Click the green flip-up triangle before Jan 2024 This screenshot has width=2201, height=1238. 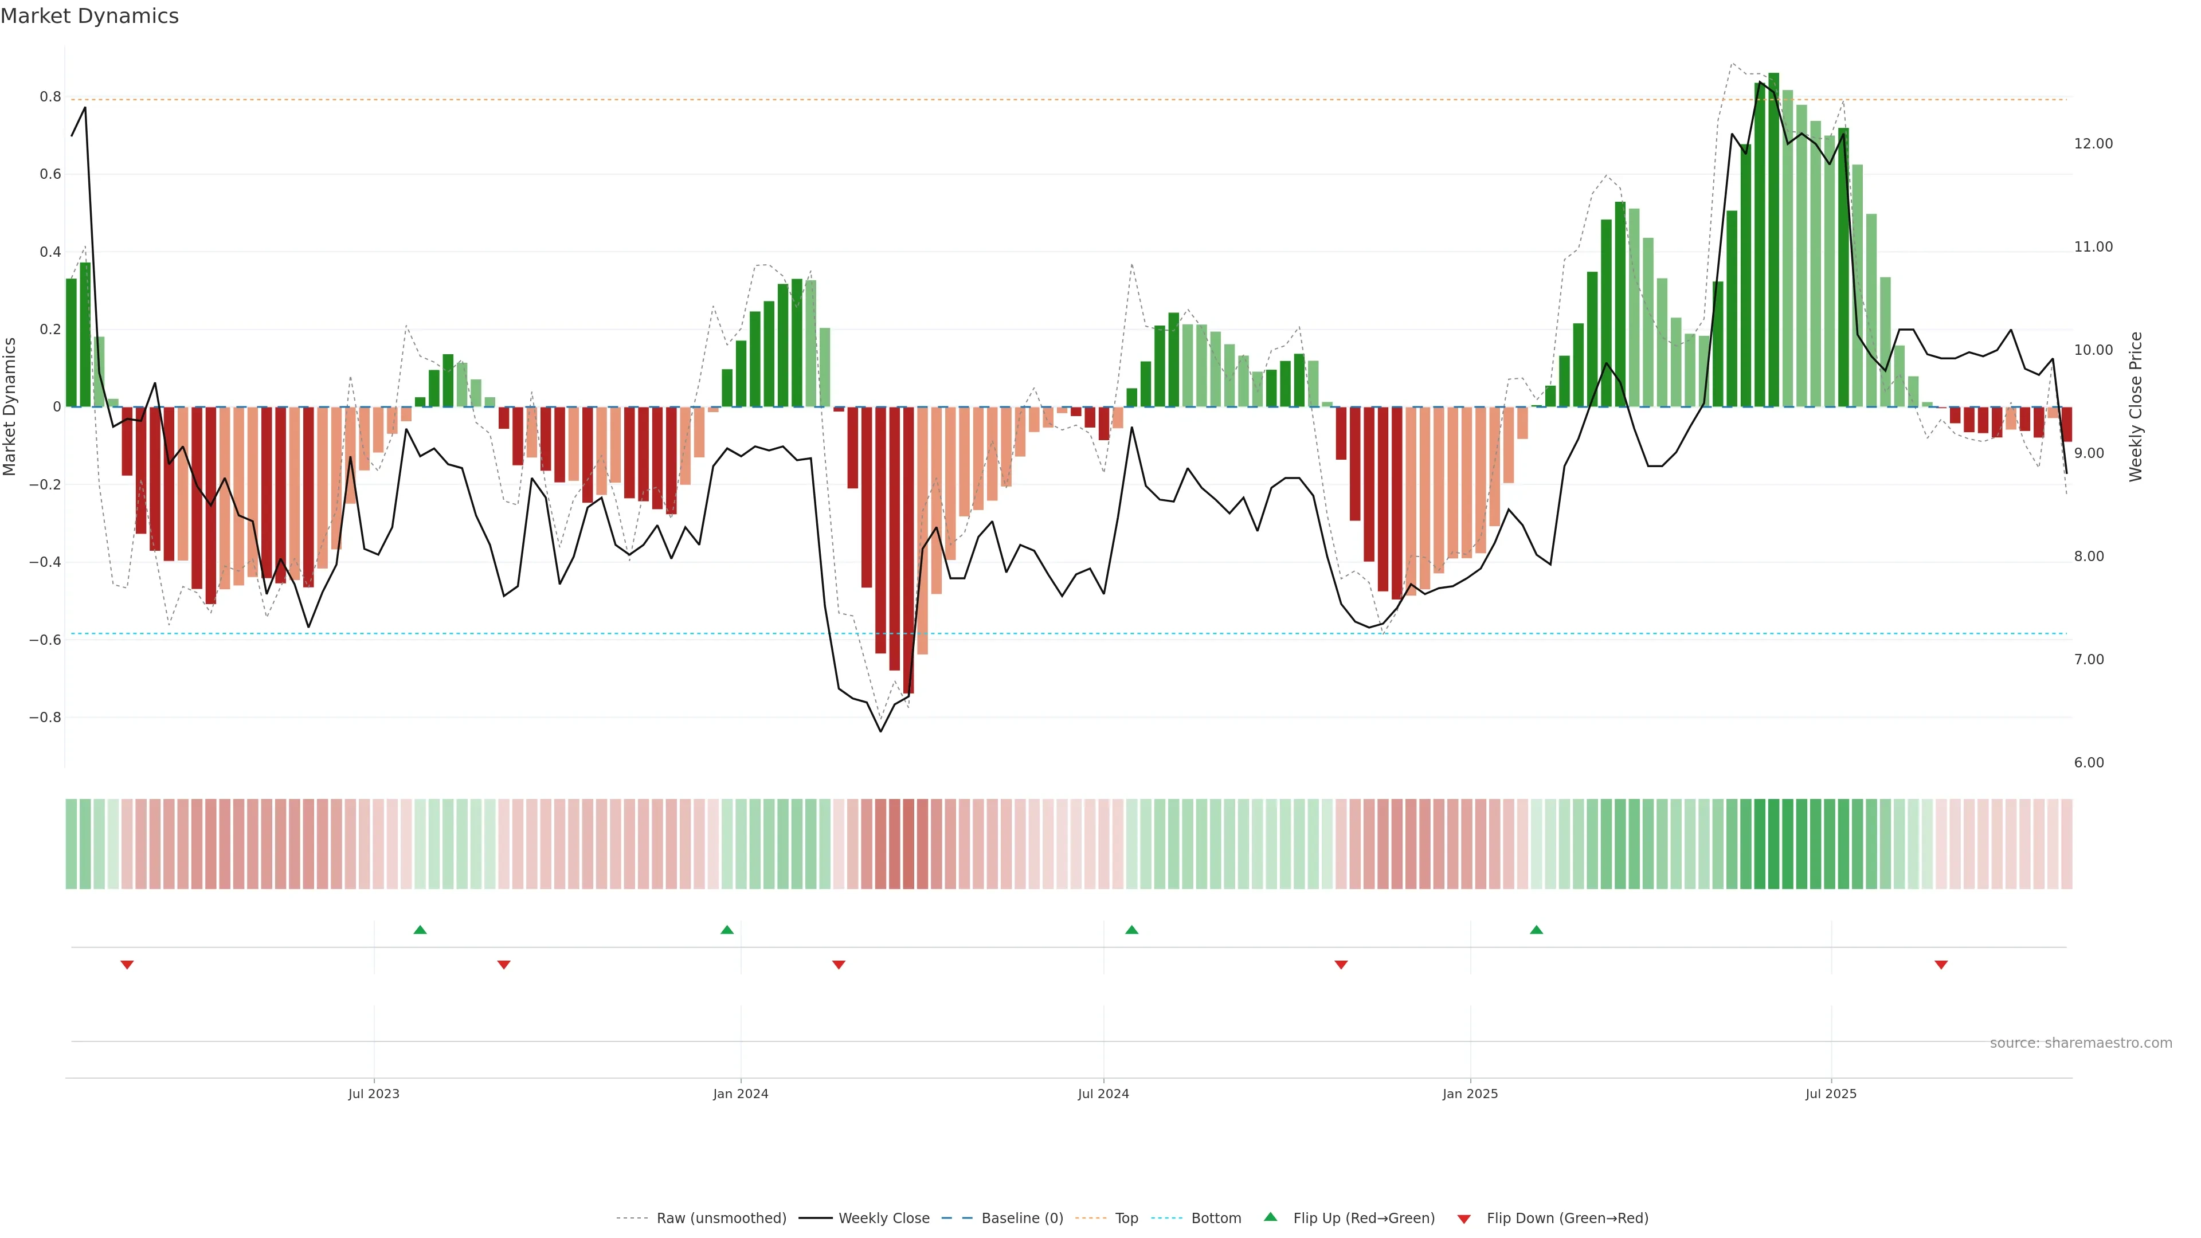(x=727, y=930)
